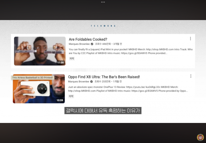Click the Korean subtitle caption '갤럭시에 대해서 유독 혹평하는 이유가'
This screenshot has height=143, width=206.
pos(103,111)
